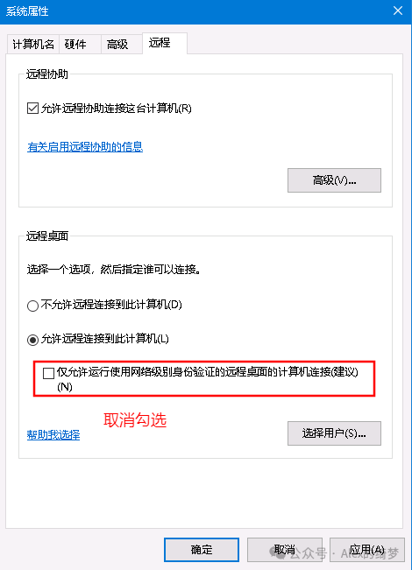Click the 远程协助 group heading

pyautogui.click(x=47, y=74)
